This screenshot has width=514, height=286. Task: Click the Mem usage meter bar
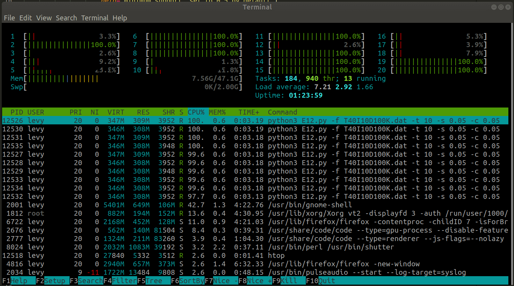[x=127, y=78]
